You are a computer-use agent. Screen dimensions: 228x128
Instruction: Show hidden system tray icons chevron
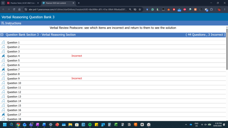pos(186,125)
